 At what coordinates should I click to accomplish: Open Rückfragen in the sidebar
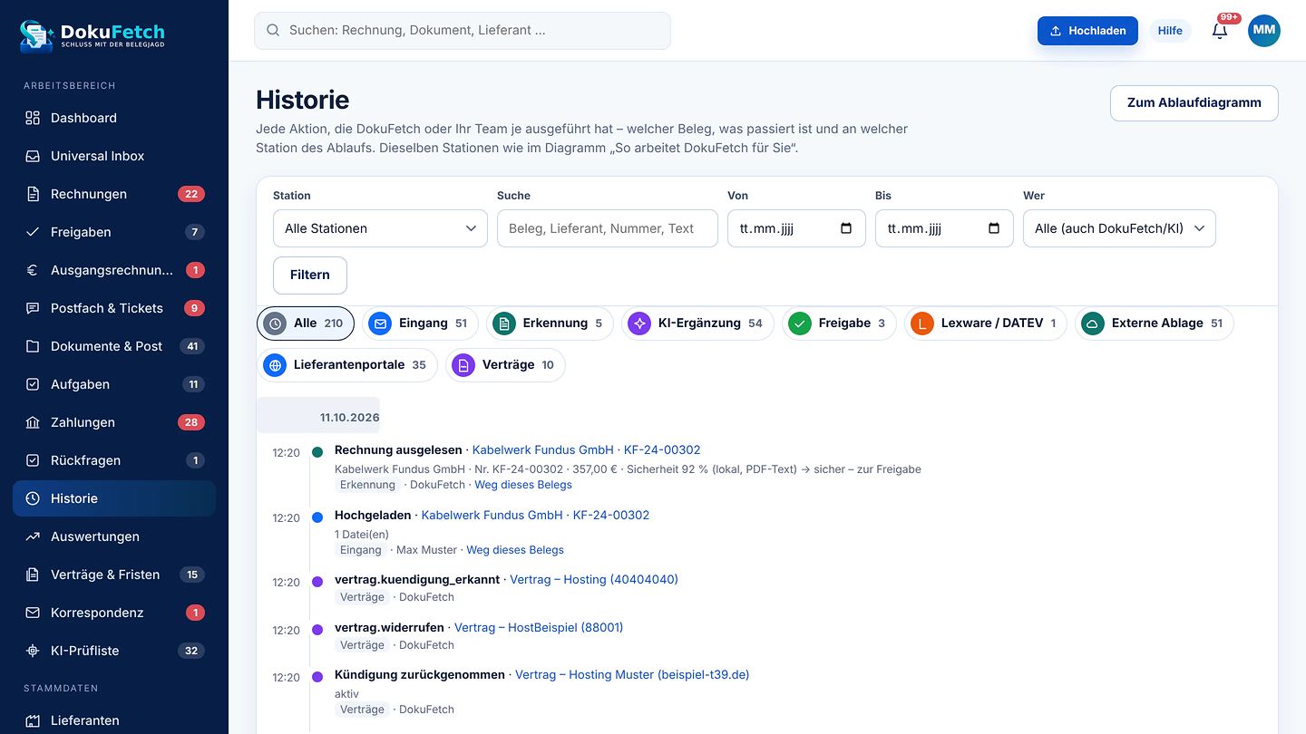(x=114, y=460)
